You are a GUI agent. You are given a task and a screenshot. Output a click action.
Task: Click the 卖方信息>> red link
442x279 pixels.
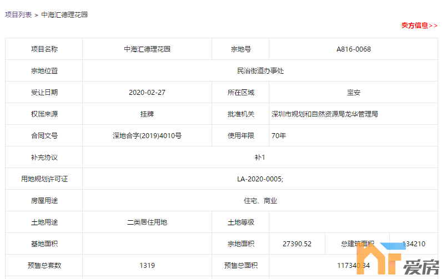point(419,26)
